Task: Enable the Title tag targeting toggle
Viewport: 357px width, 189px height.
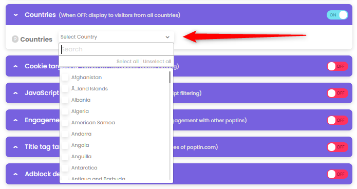Action: point(337,147)
